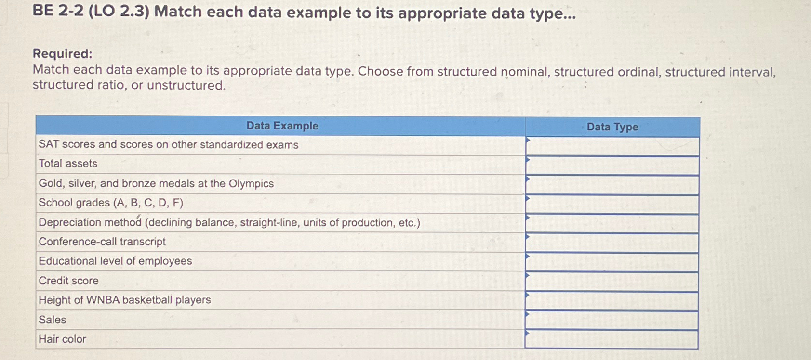The image size is (811, 360).
Task: Click the Hair color row text
Action: (62, 339)
